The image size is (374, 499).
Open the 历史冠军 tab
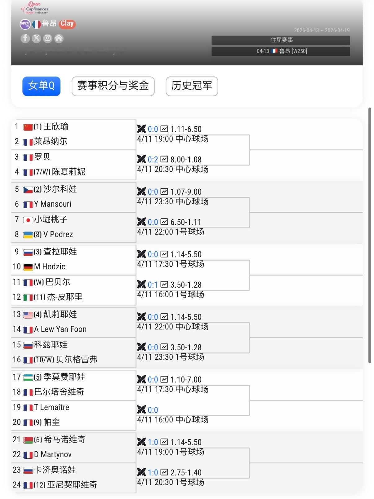click(192, 86)
